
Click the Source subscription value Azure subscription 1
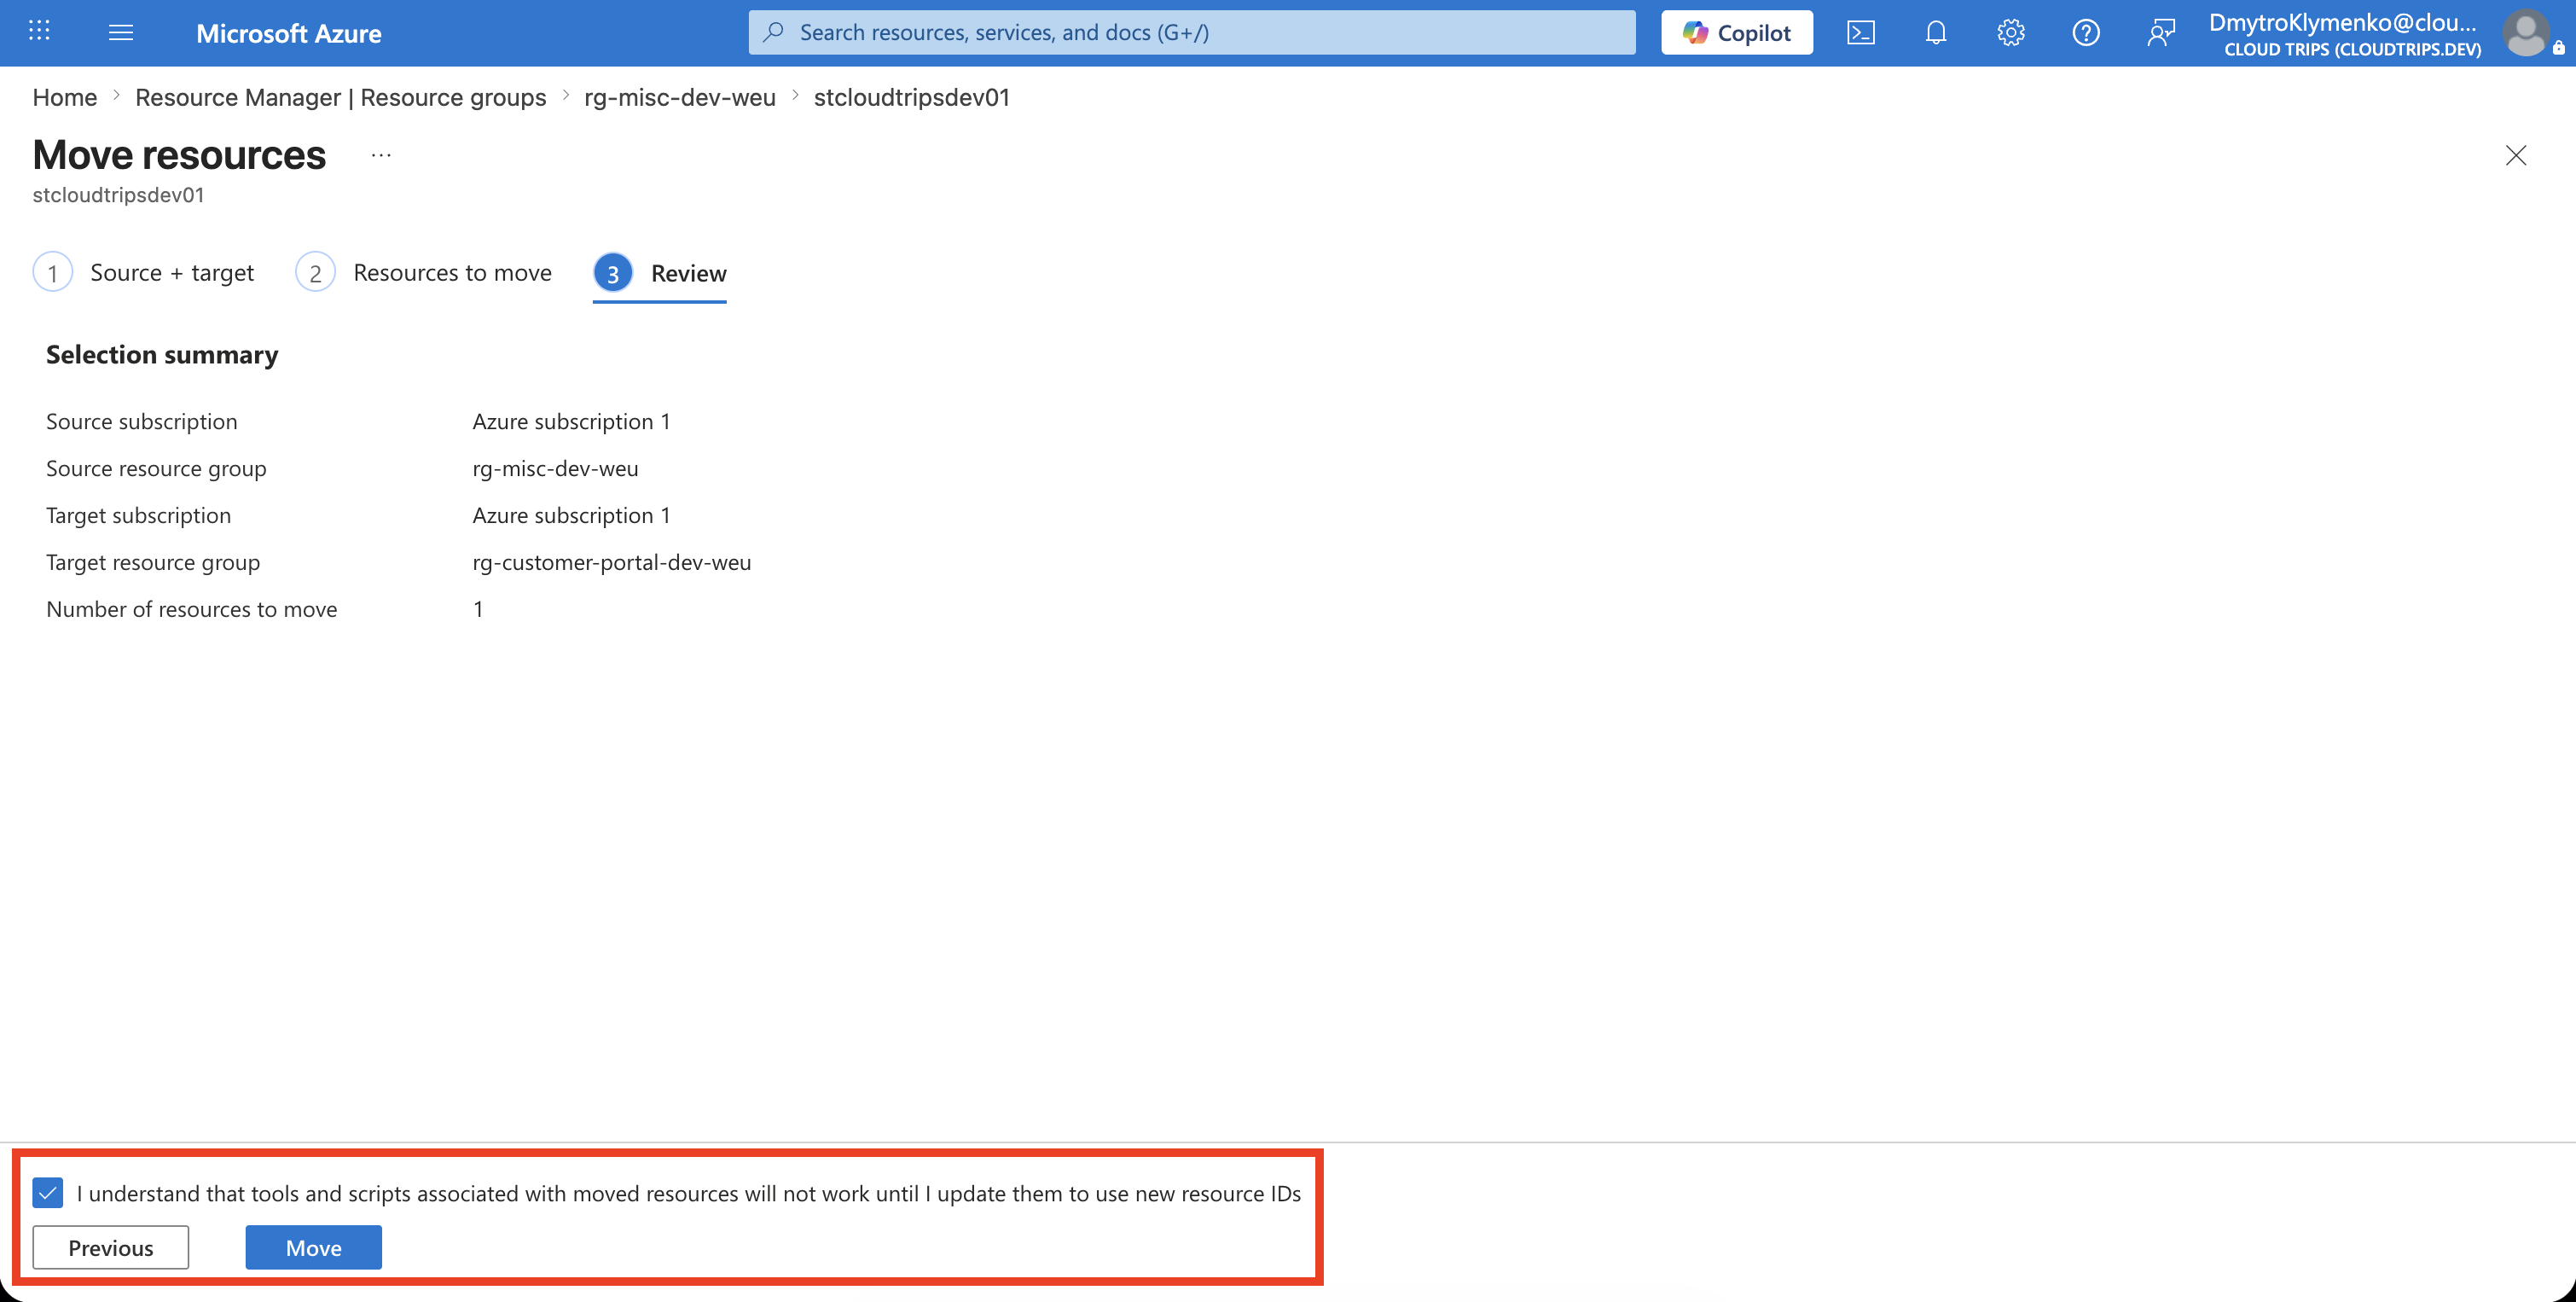(571, 421)
